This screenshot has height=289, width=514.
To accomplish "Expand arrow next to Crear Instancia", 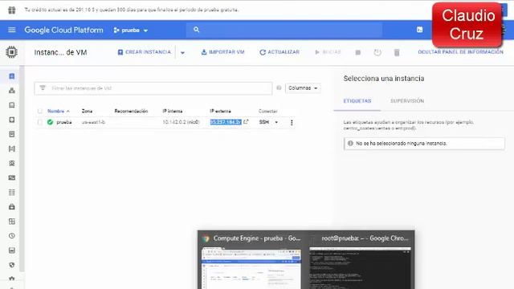I will pyautogui.click(x=182, y=52).
